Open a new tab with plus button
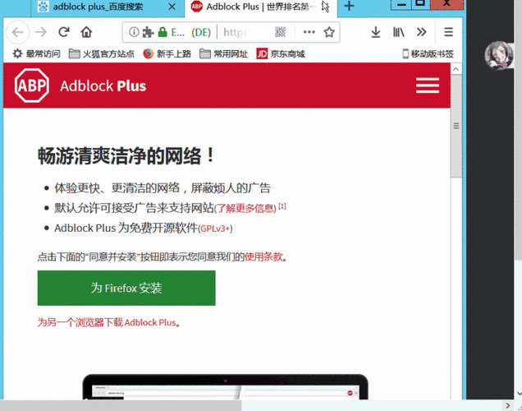522x411 pixels. (349, 6)
